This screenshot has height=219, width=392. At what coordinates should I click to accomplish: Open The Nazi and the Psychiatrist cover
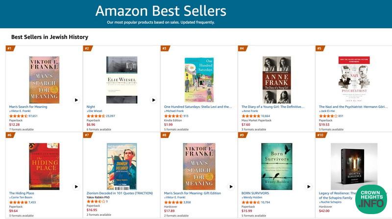click(354, 80)
